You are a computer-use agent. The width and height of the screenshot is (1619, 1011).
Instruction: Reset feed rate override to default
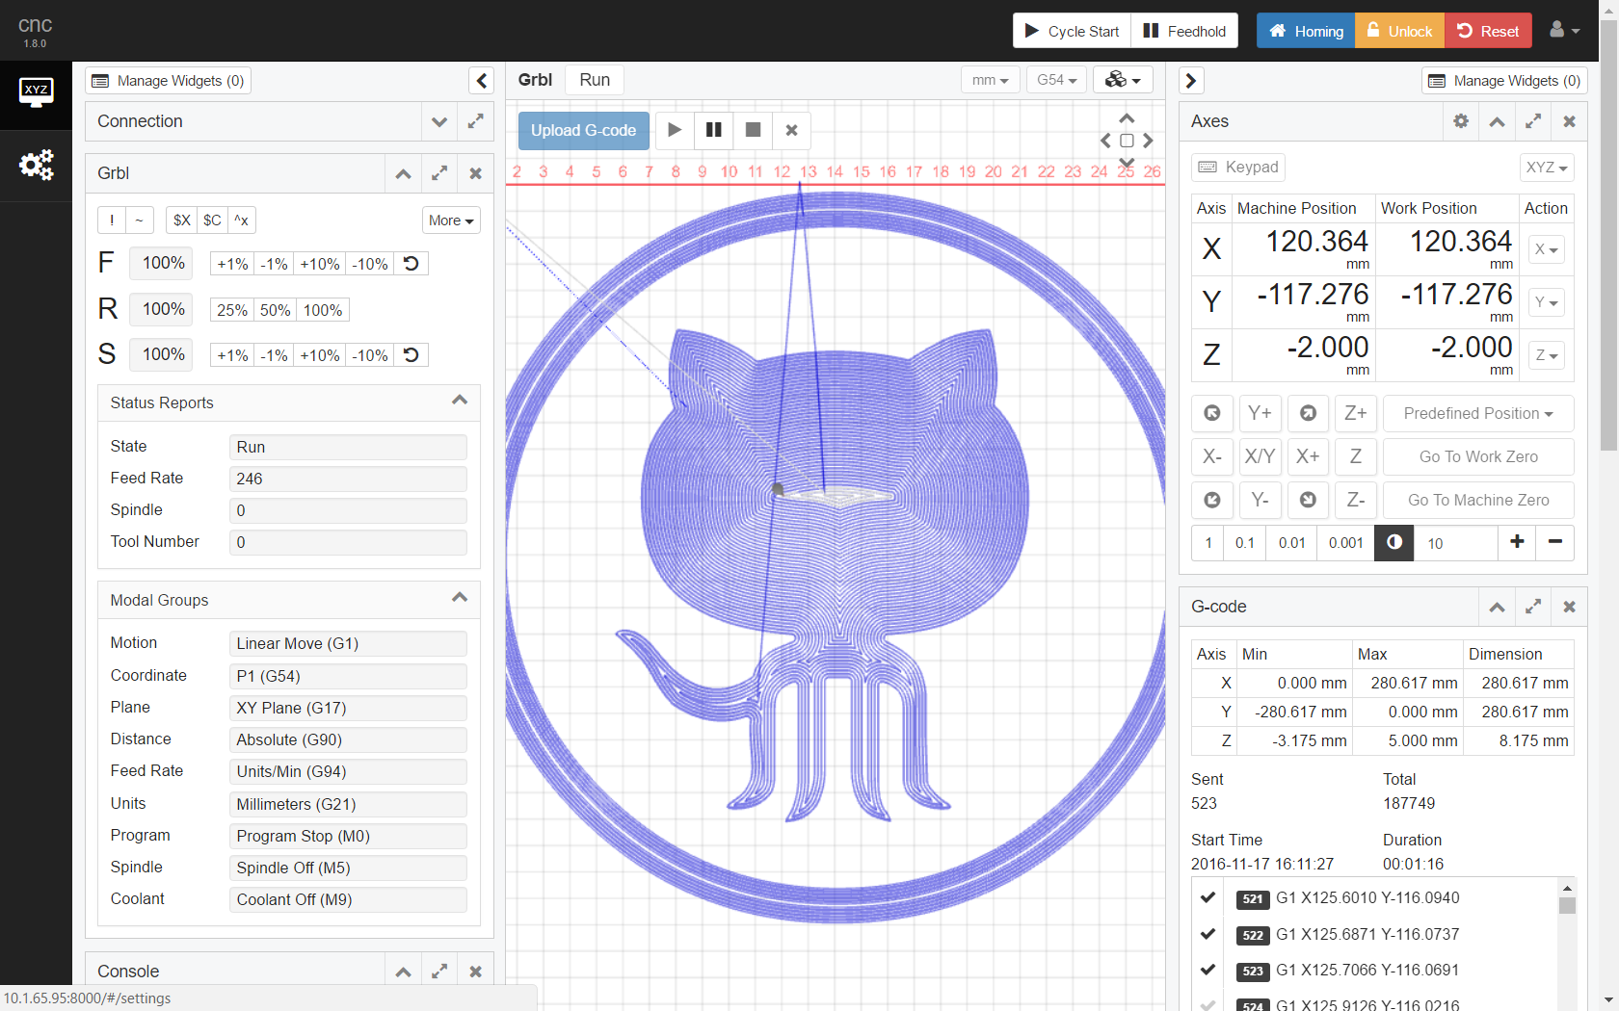[411, 264]
